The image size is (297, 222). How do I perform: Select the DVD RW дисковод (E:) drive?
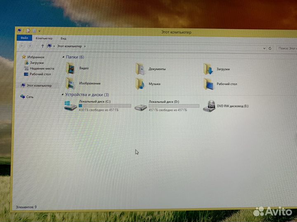click(x=211, y=106)
